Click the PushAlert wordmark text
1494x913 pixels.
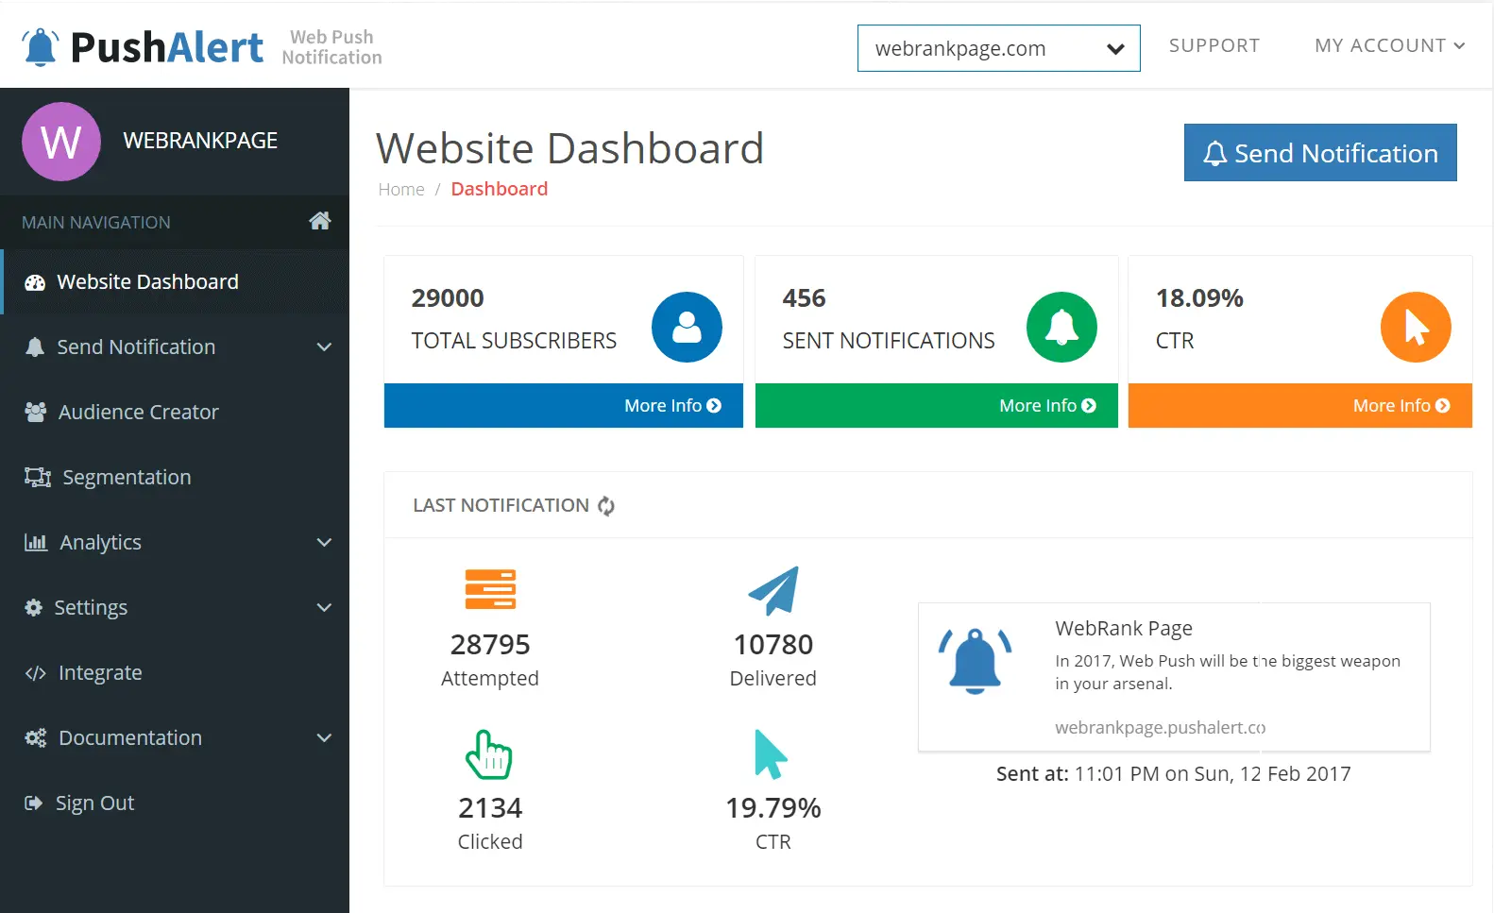coord(167,46)
